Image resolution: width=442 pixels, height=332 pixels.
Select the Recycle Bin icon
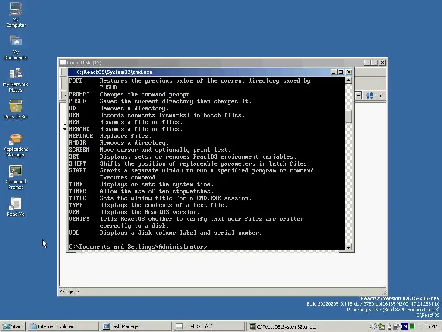point(16,109)
